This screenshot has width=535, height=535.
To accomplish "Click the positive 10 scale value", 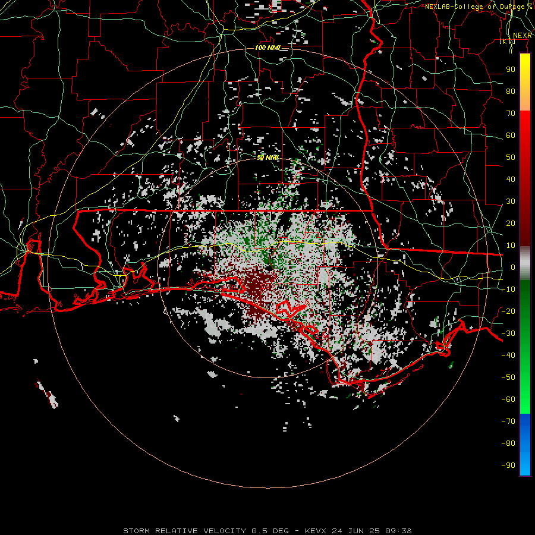I will [x=511, y=246].
